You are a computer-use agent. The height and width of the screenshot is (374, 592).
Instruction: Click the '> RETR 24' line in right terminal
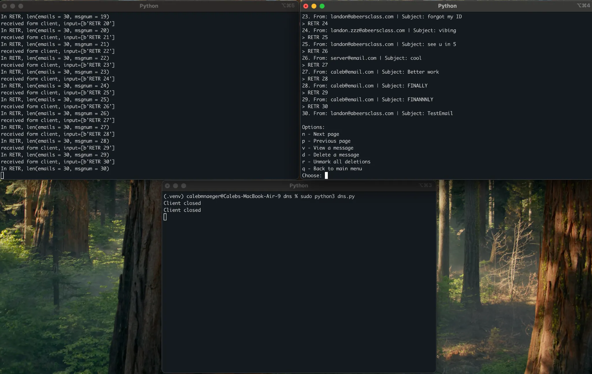coord(315,23)
